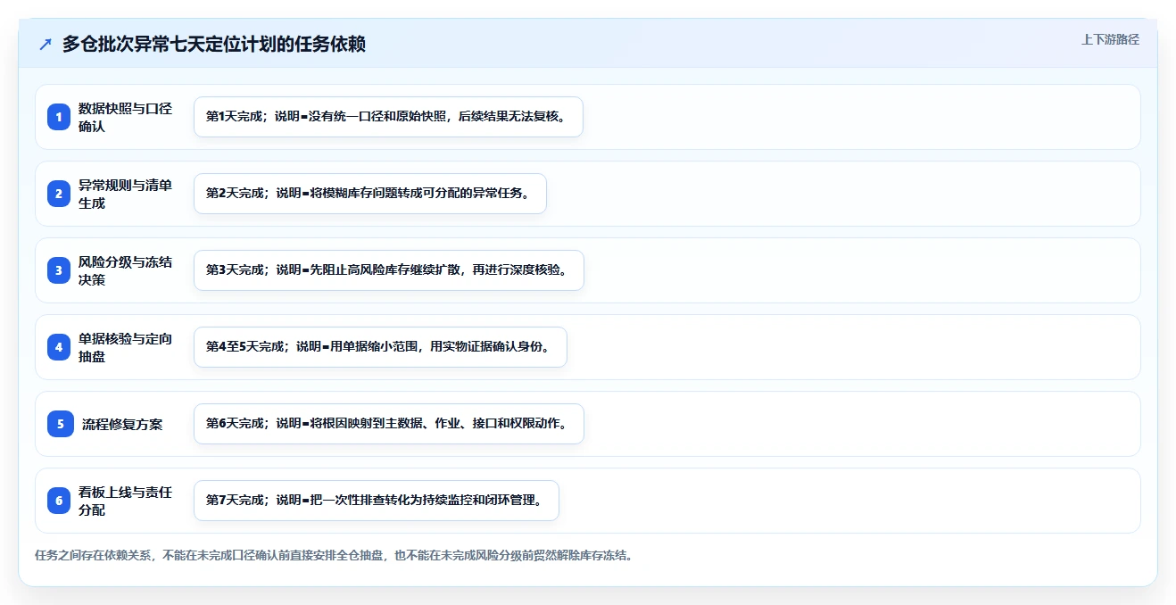Click task name 看板上线与责任分配
The width and height of the screenshot is (1176, 605).
(x=125, y=501)
